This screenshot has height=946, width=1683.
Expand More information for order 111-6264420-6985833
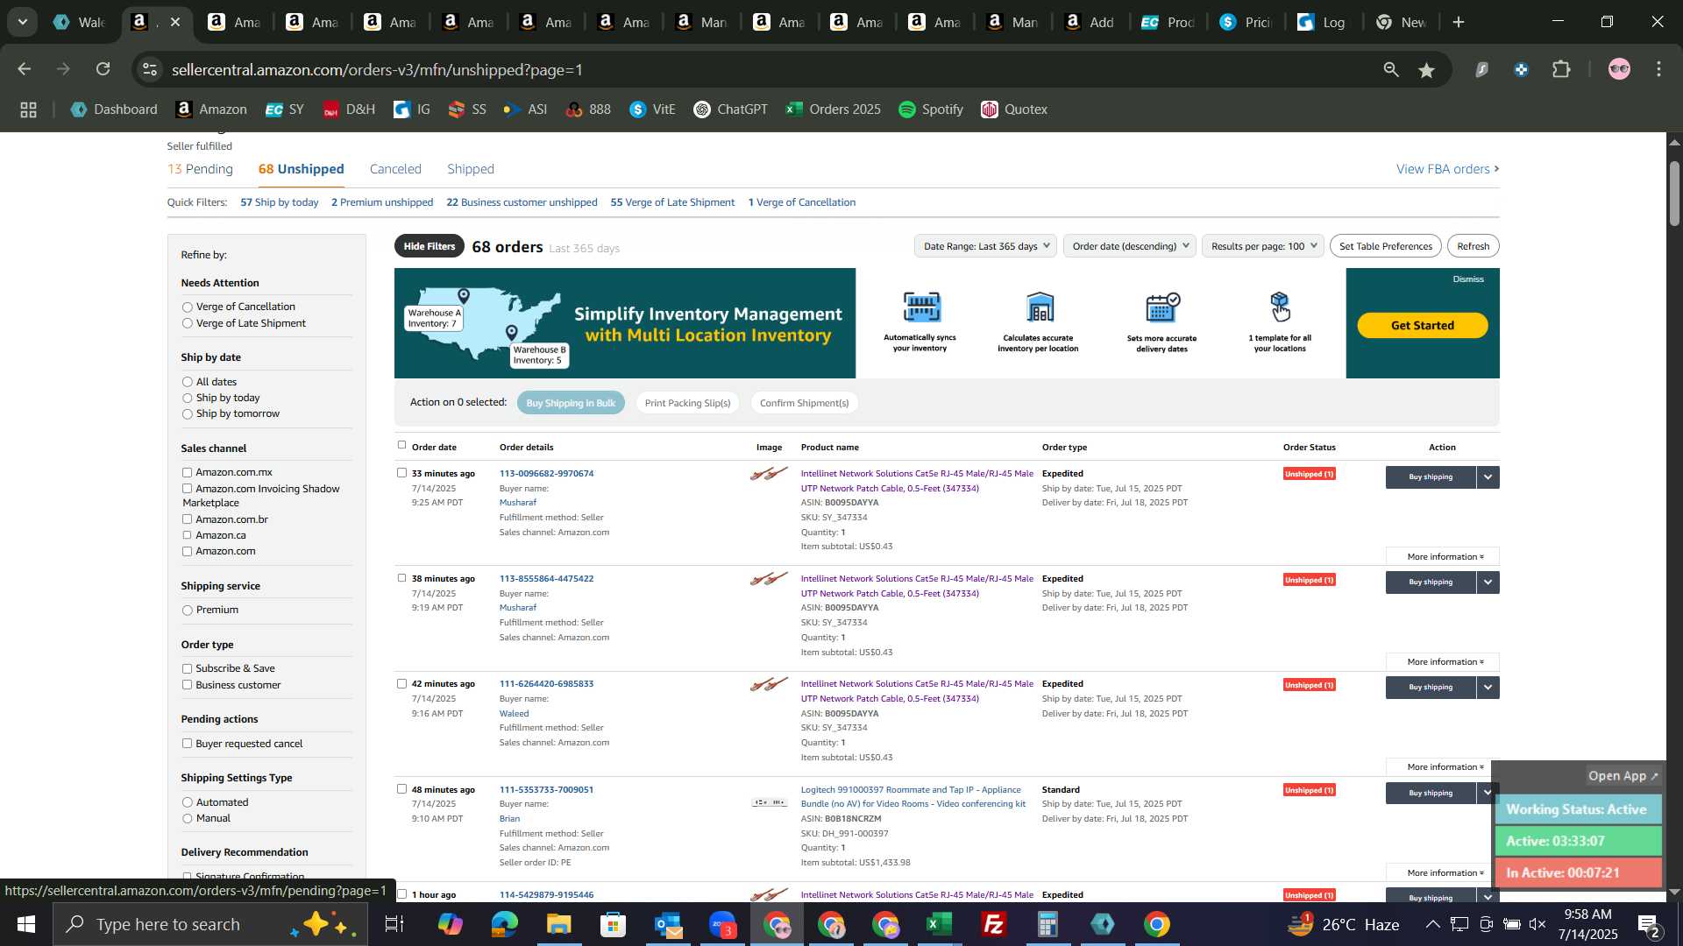(1443, 767)
